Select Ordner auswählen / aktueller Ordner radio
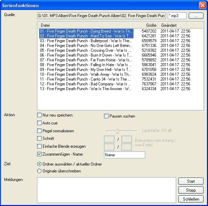The width and height of the screenshot is (208, 206). tap(39, 164)
